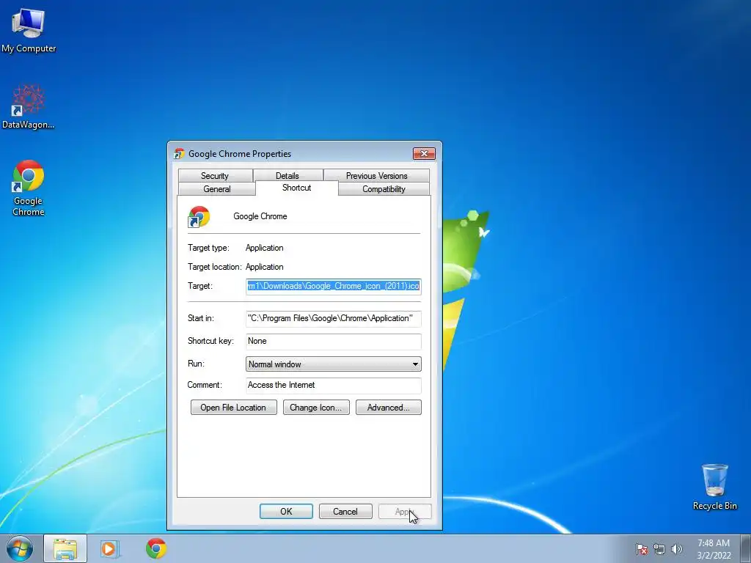Image resolution: width=751 pixels, height=563 pixels.
Task: Open the Previous Versions tab
Action: pyautogui.click(x=376, y=176)
